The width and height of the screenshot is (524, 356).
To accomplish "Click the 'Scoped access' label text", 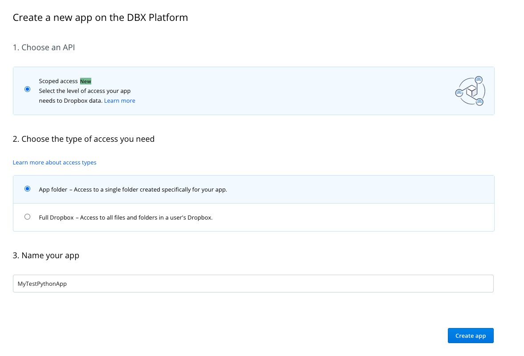I will click(58, 81).
